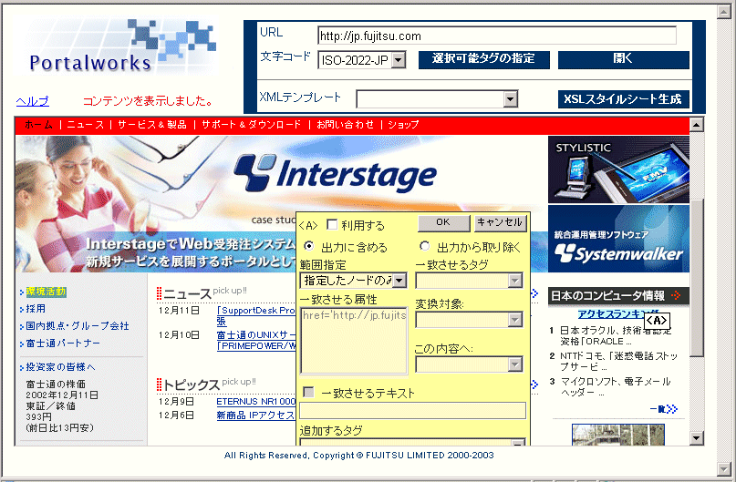
Task: Open the Systemwalker banner
Action: click(618, 239)
